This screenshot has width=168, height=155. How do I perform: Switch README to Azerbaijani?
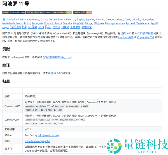(13, 20)
